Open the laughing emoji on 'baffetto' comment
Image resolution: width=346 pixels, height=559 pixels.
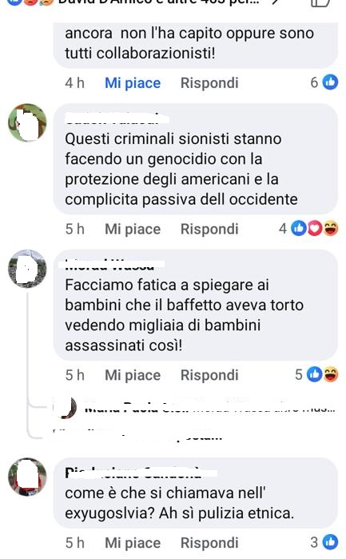(x=331, y=374)
